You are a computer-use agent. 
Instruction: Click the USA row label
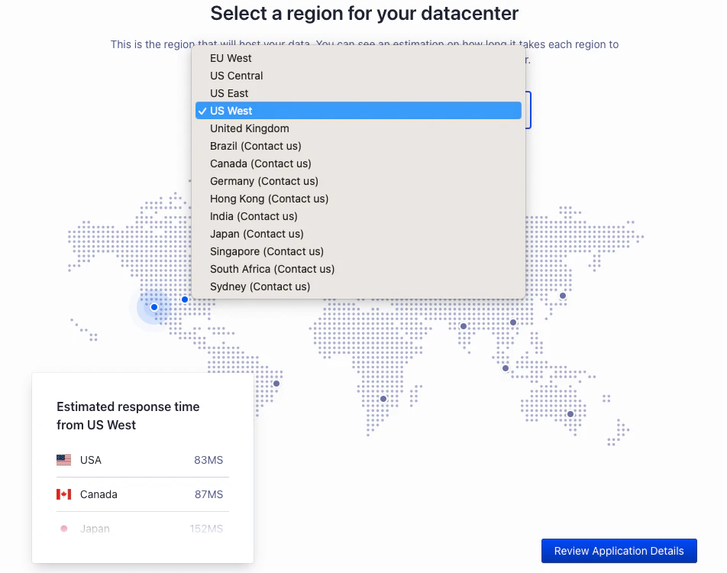pos(90,460)
